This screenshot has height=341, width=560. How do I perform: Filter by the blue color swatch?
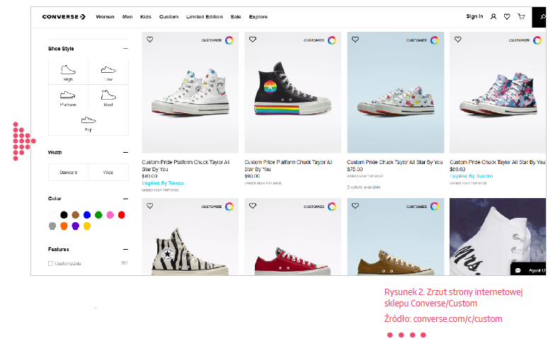coord(87,215)
